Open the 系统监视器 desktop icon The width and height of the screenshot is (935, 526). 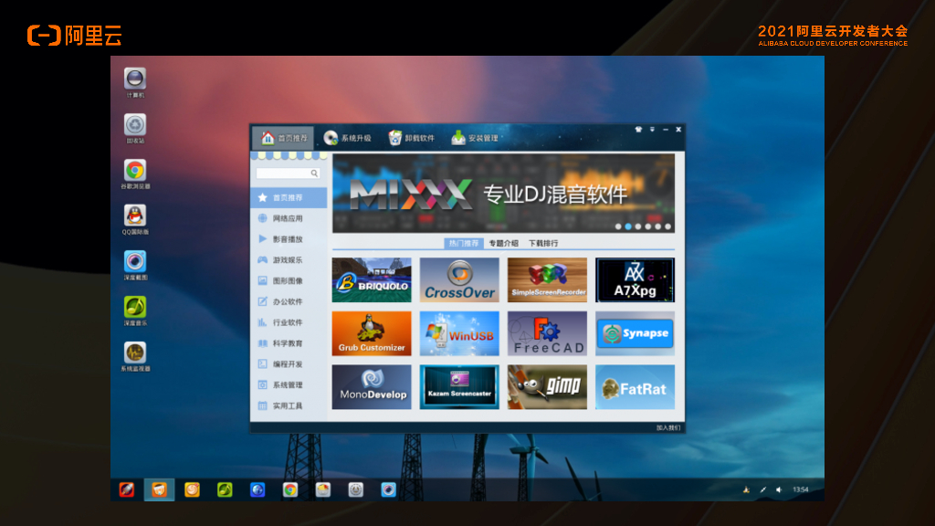(135, 357)
